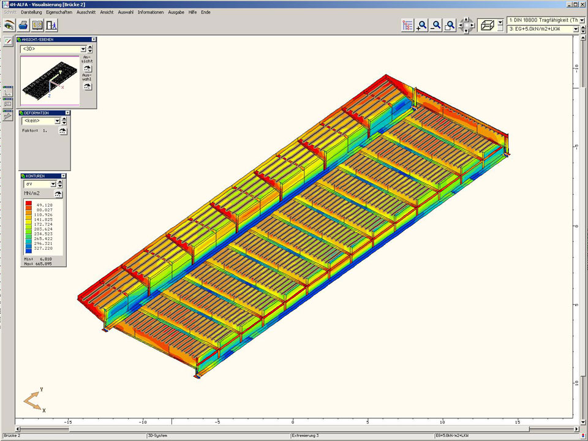Image resolution: width=588 pixels, height=441 pixels.
Task: Click the printer icon
Action: [23, 25]
